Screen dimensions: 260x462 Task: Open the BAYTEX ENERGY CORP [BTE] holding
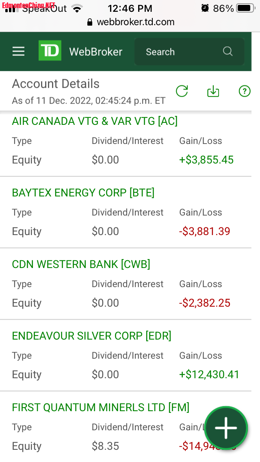pyautogui.click(x=83, y=193)
